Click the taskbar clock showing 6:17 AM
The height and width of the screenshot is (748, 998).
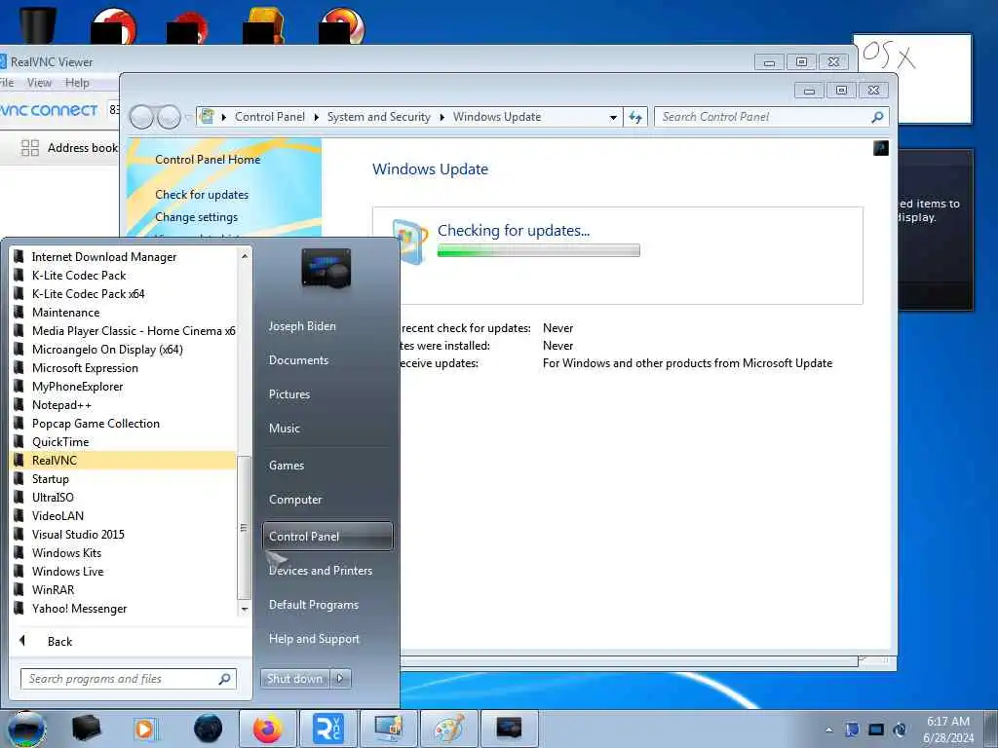[x=947, y=729]
